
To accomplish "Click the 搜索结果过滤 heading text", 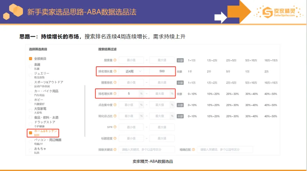I will coord(107,49).
